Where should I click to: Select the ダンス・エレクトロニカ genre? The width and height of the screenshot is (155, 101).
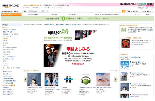click(9, 57)
